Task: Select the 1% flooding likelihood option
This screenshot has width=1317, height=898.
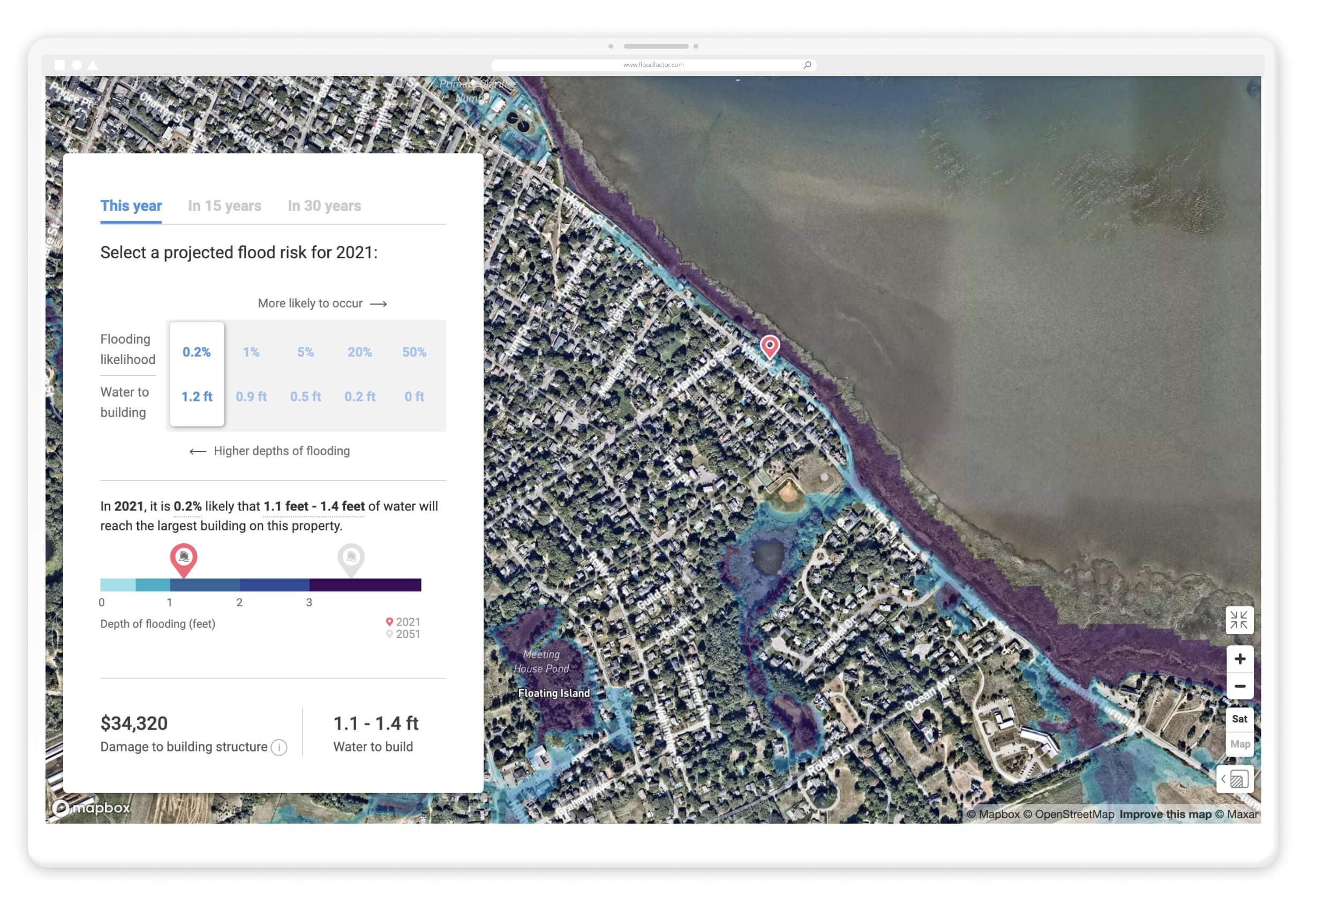Action: pos(251,352)
